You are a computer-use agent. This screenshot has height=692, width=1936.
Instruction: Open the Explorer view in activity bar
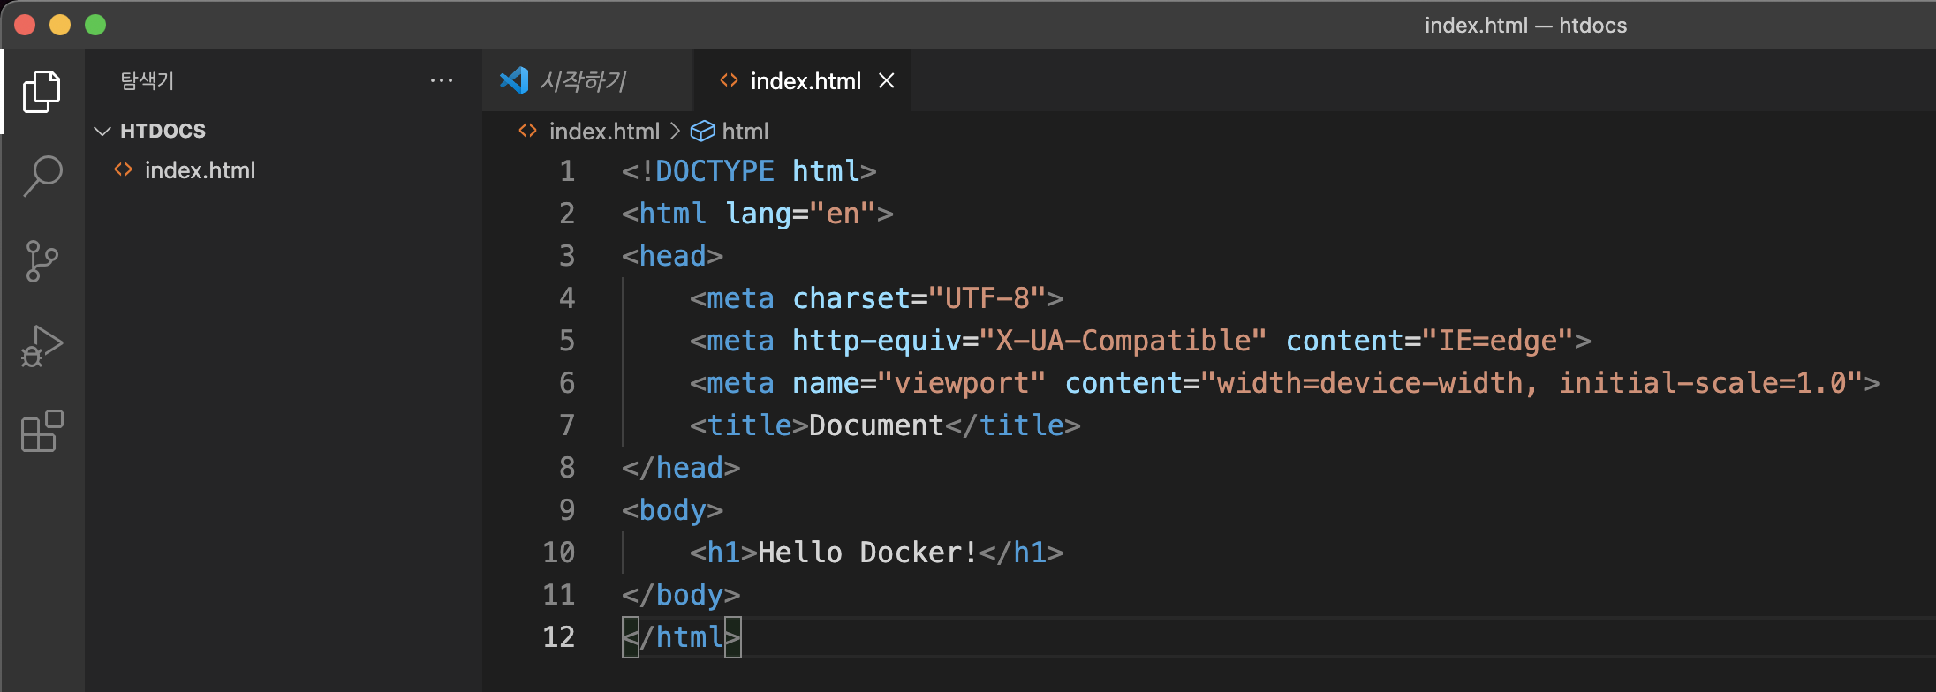pyautogui.click(x=42, y=92)
